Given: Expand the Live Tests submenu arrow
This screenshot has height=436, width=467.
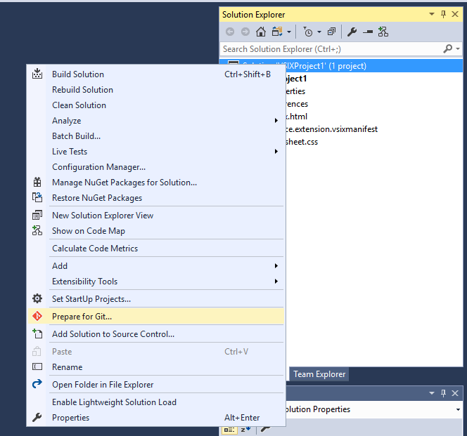Looking at the screenshot, I should pyautogui.click(x=276, y=152).
